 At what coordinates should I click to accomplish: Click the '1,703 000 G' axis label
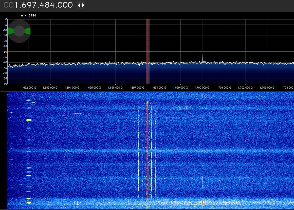point(267,88)
